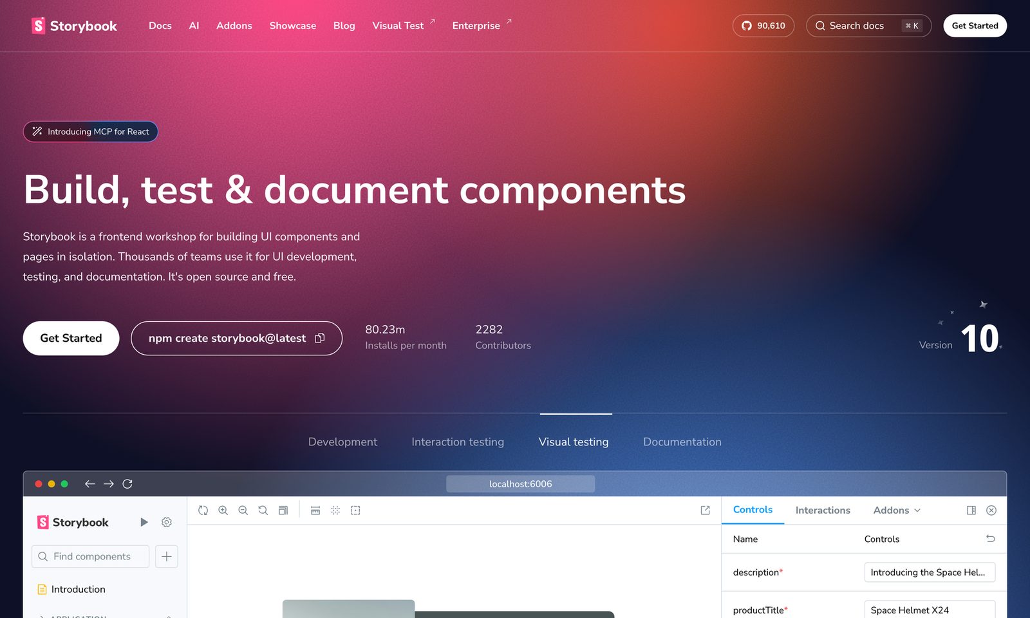Image resolution: width=1030 pixels, height=618 pixels.
Task: Click the Introducing MCP for React badge
Action: tap(91, 131)
